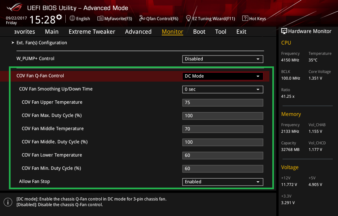This screenshot has width=338, height=216.
Task: Select the COV Fan Q-Fan Control label
Action: tap(40, 76)
